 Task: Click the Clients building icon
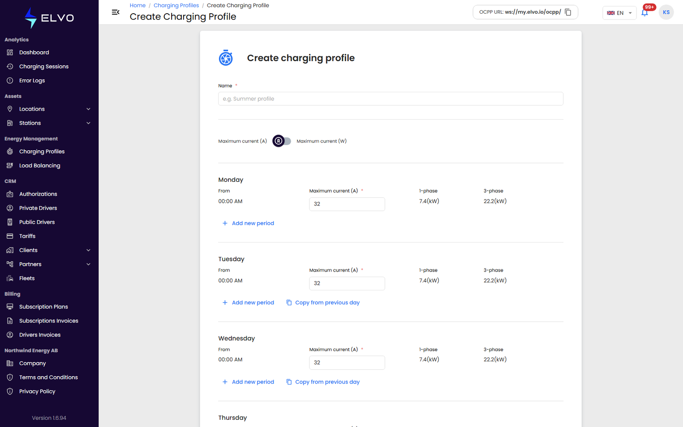click(x=10, y=250)
